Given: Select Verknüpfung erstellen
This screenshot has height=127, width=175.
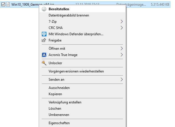Looking at the screenshot, I should (65, 102).
